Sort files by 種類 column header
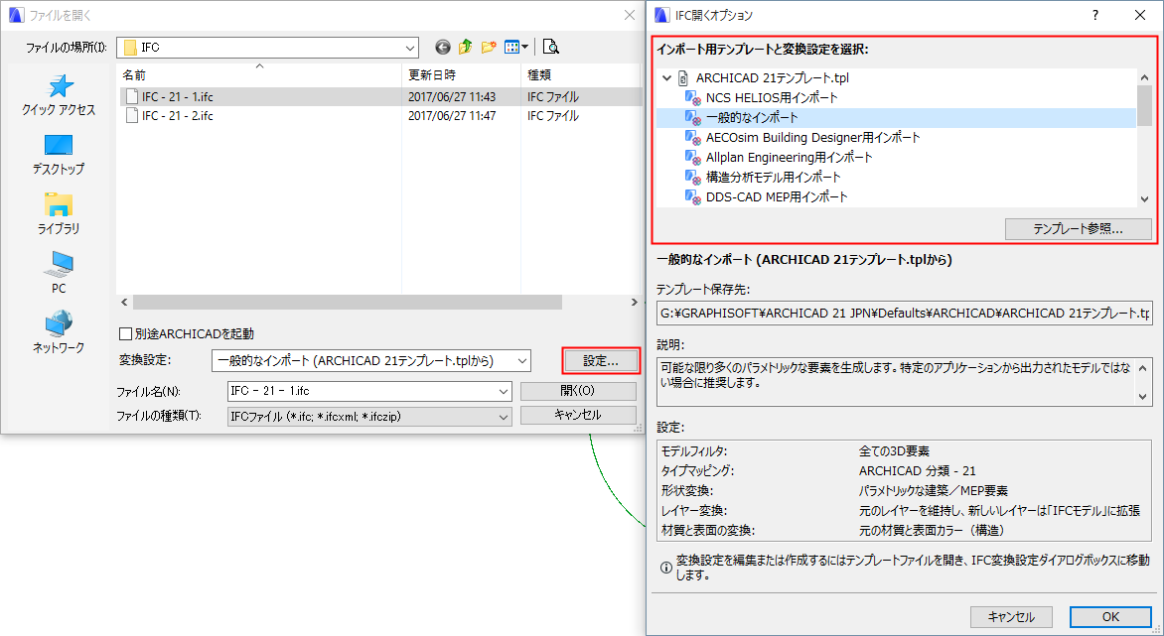 click(x=581, y=74)
